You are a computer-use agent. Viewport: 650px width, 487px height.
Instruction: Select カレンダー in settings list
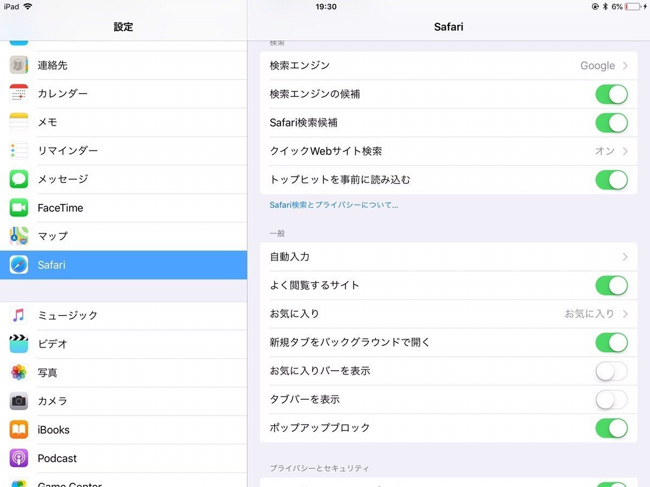coord(123,94)
